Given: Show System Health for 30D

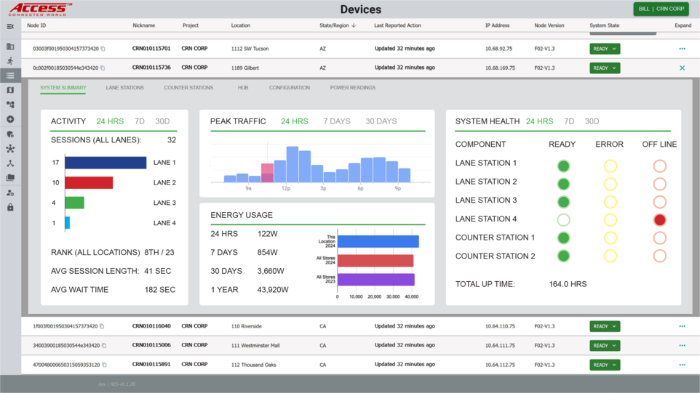Looking at the screenshot, I should (x=592, y=121).
